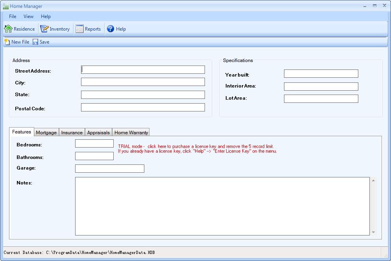This screenshot has width=391, height=261.
Task: Click the Reports toolbar label
Action: click(x=93, y=29)
